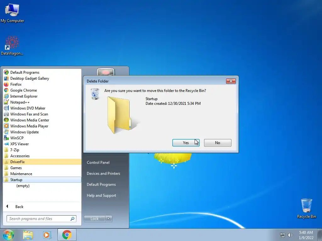Open Internet Explorer
Viewport: 322px width, 241px height.
[x=42, y=96]
